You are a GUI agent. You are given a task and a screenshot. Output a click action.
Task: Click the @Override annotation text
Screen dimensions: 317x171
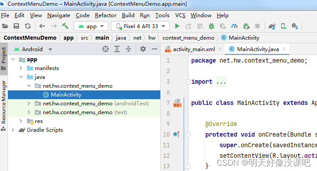coord(221,124)
